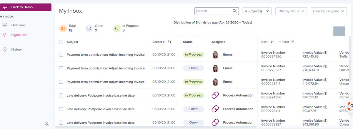Viewport: 353px width, 129px height.
Task: Click the Created column sort icon
Action: click(x=169, y=42)
